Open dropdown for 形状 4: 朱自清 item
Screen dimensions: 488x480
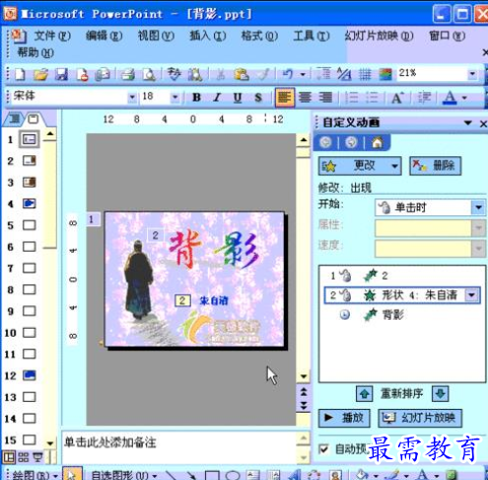pos(472,295)
